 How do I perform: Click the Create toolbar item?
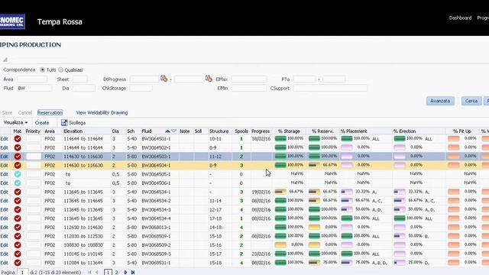(42, 123)
